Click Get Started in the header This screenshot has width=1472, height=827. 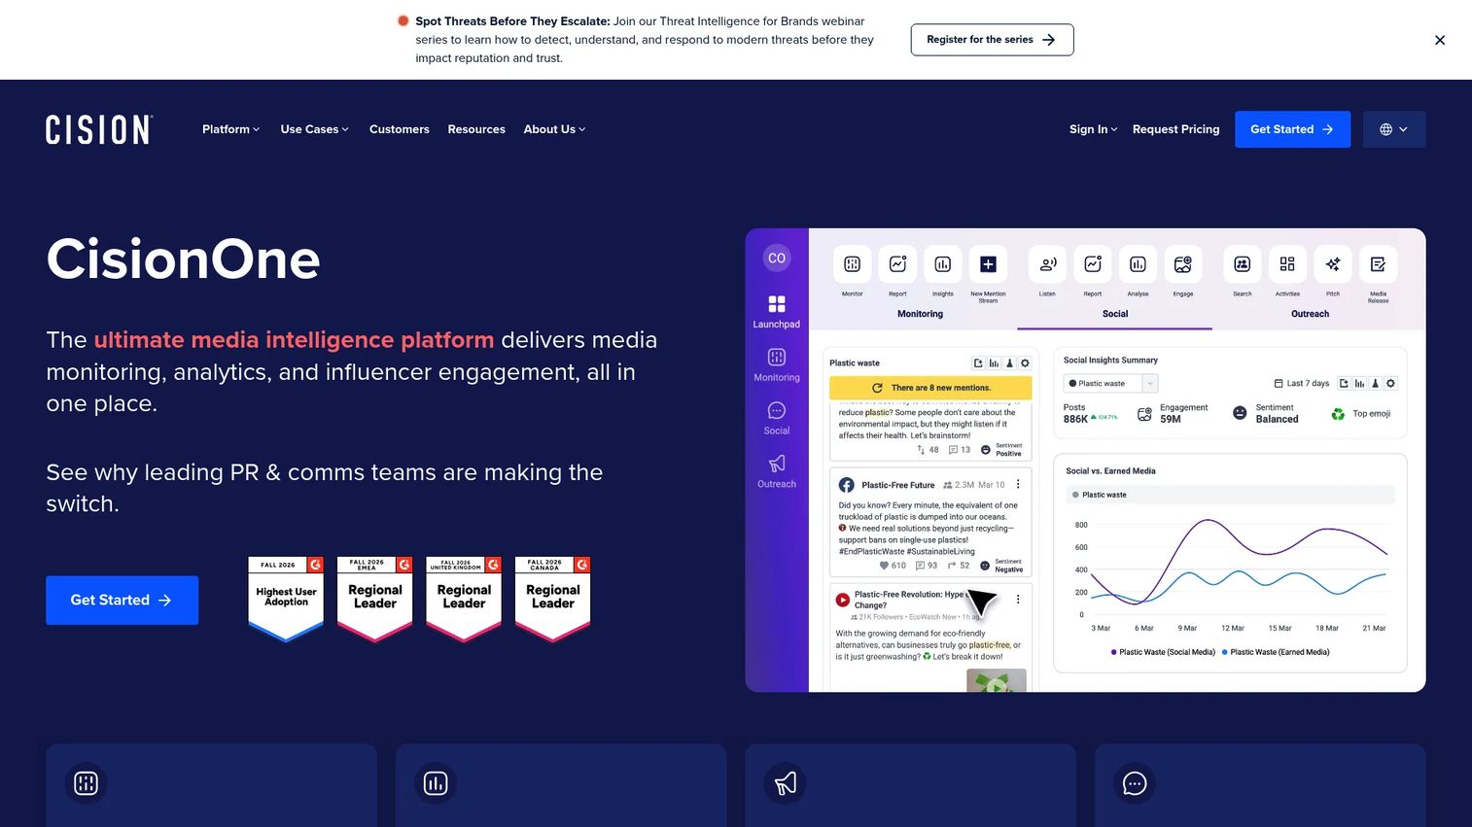coord(1292,129)
